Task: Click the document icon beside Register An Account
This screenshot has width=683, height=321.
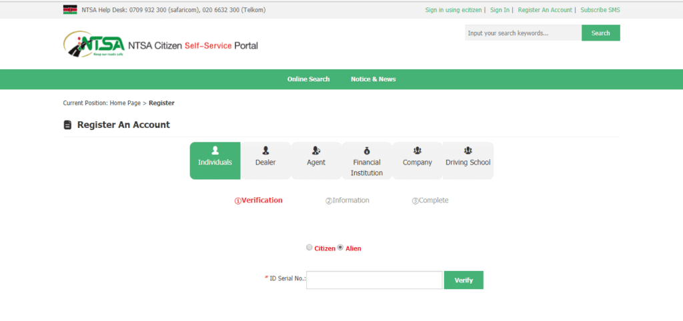Action: 67,125
